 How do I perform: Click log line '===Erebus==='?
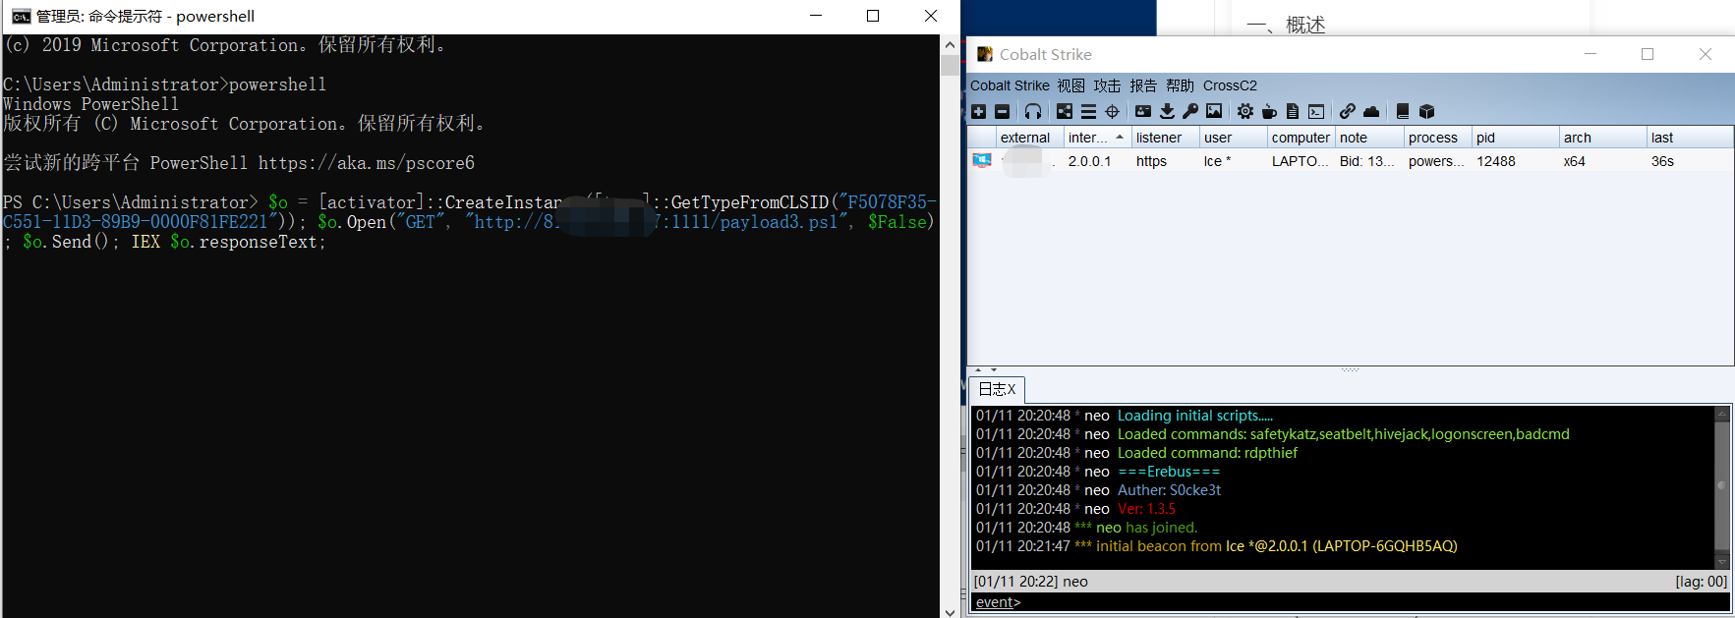pyautogui.click(x=1169, y=472)
